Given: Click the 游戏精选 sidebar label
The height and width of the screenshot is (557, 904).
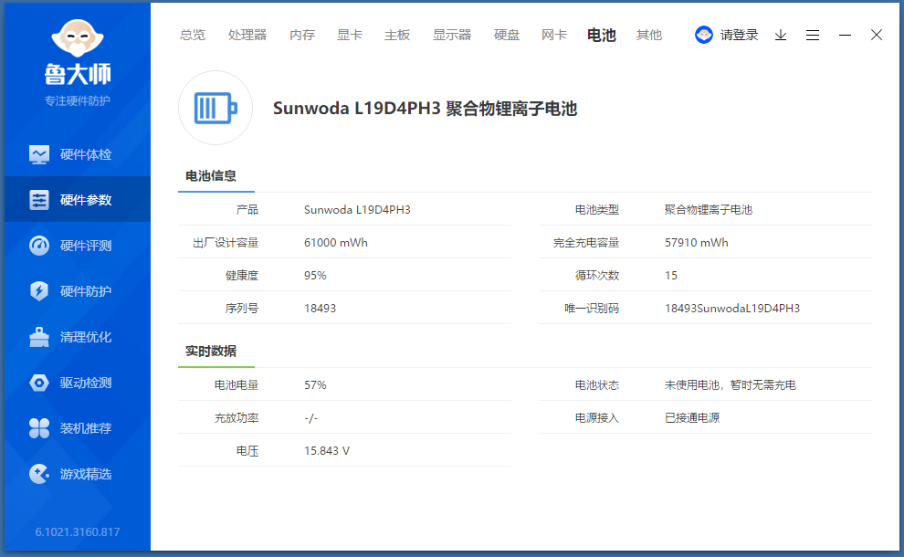Looking at the screenshot, I should click(x=86, y=474).
